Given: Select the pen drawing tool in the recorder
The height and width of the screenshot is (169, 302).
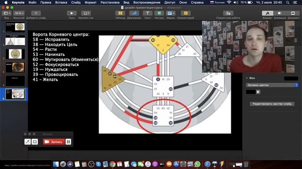Looking at the screenshot, I should point(27,142).
